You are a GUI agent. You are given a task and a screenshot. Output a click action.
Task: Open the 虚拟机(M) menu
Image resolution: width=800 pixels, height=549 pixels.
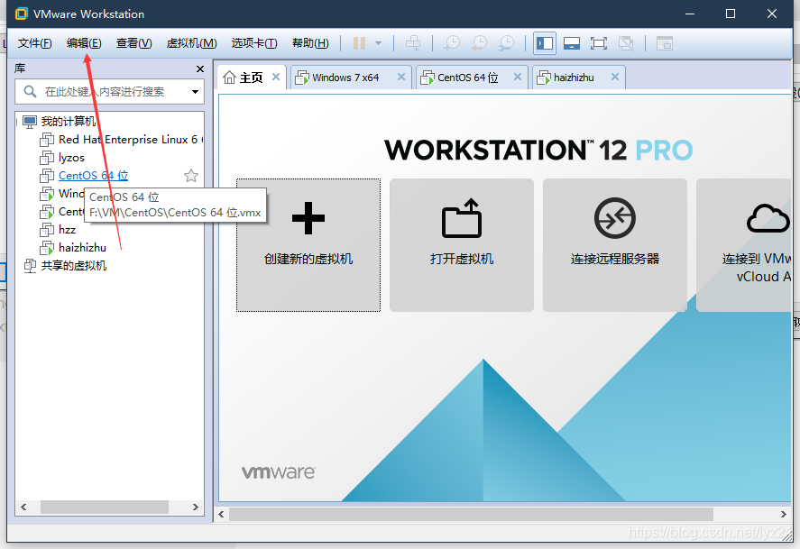pyautogui.click(x=191, y=43)
